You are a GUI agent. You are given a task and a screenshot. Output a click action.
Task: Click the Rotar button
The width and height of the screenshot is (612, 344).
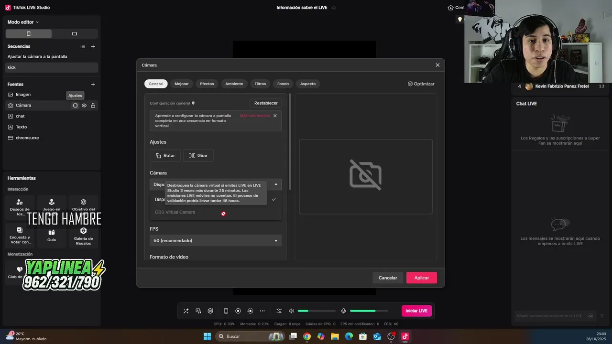tap(165, 155)
